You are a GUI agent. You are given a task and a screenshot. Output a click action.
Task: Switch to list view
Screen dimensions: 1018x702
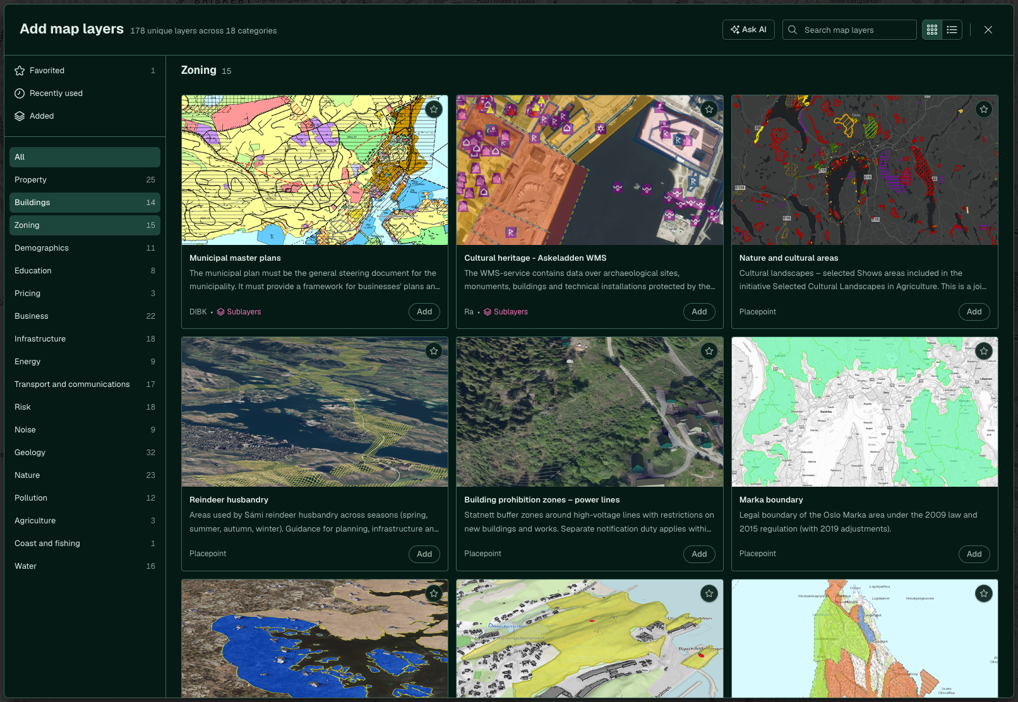(952, 30)
